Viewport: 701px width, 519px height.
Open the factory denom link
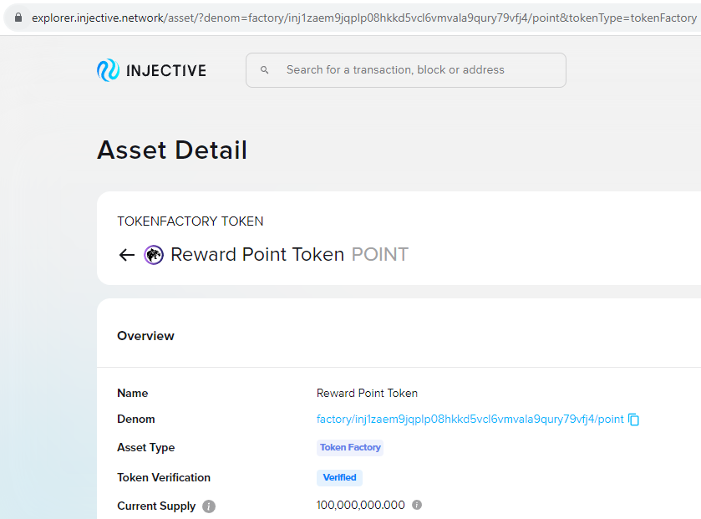[x=470, y=419]
